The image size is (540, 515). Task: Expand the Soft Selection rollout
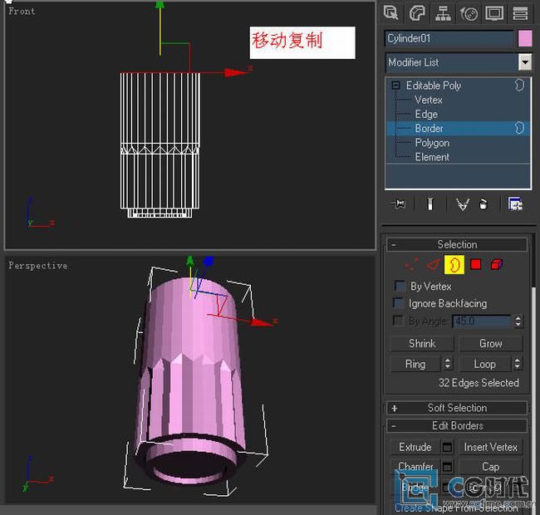coord(457,408)
